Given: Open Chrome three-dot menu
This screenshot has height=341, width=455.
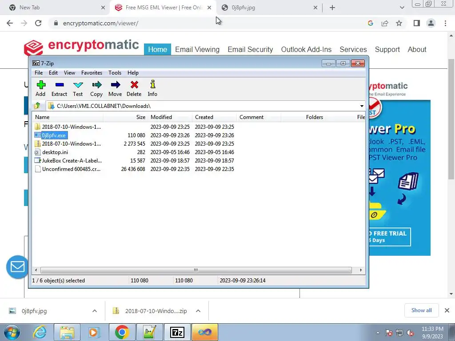Looking at the screenshot, I should coord(445,23).
